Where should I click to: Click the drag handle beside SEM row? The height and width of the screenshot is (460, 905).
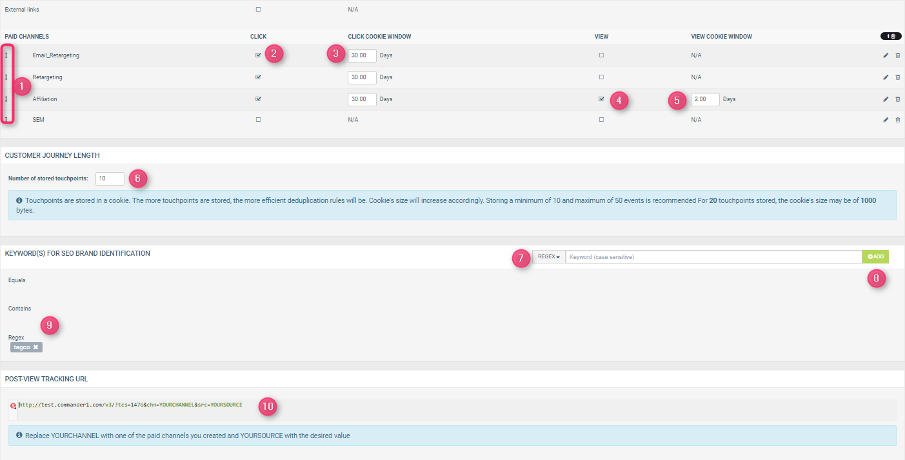click(6, 120)
